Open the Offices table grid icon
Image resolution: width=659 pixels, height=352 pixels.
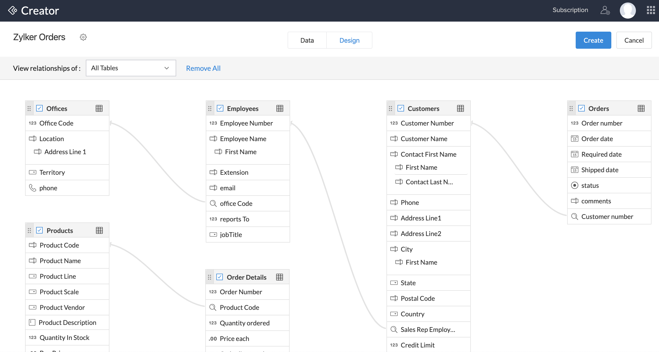(x=99, y=108)
